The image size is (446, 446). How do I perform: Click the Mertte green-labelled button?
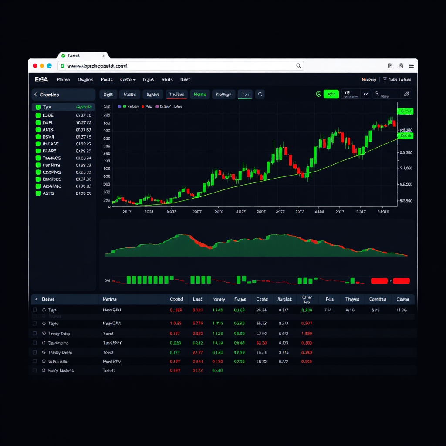[199, 94]
